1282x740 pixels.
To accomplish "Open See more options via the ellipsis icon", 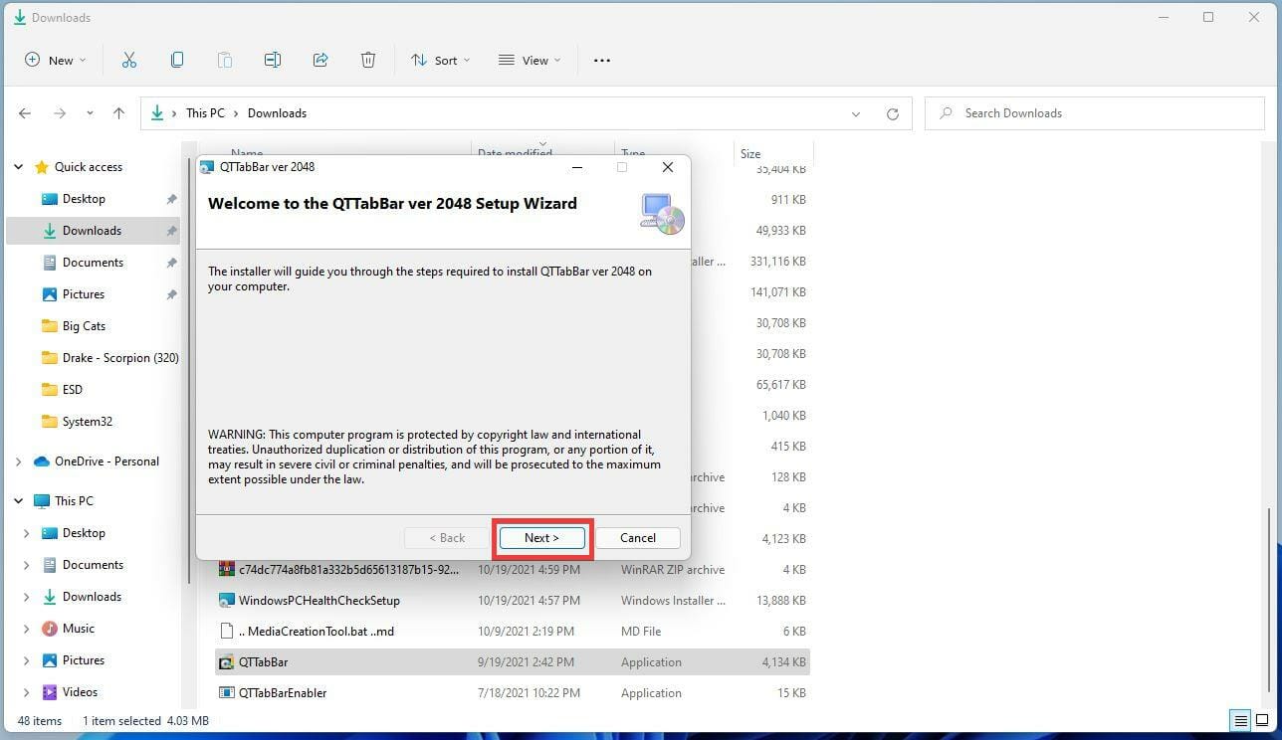I will (x=601, y=60).
